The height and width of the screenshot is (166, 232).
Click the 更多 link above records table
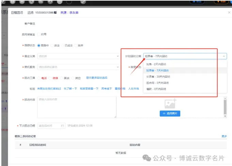pyautogui.click(x=224, y=136)
